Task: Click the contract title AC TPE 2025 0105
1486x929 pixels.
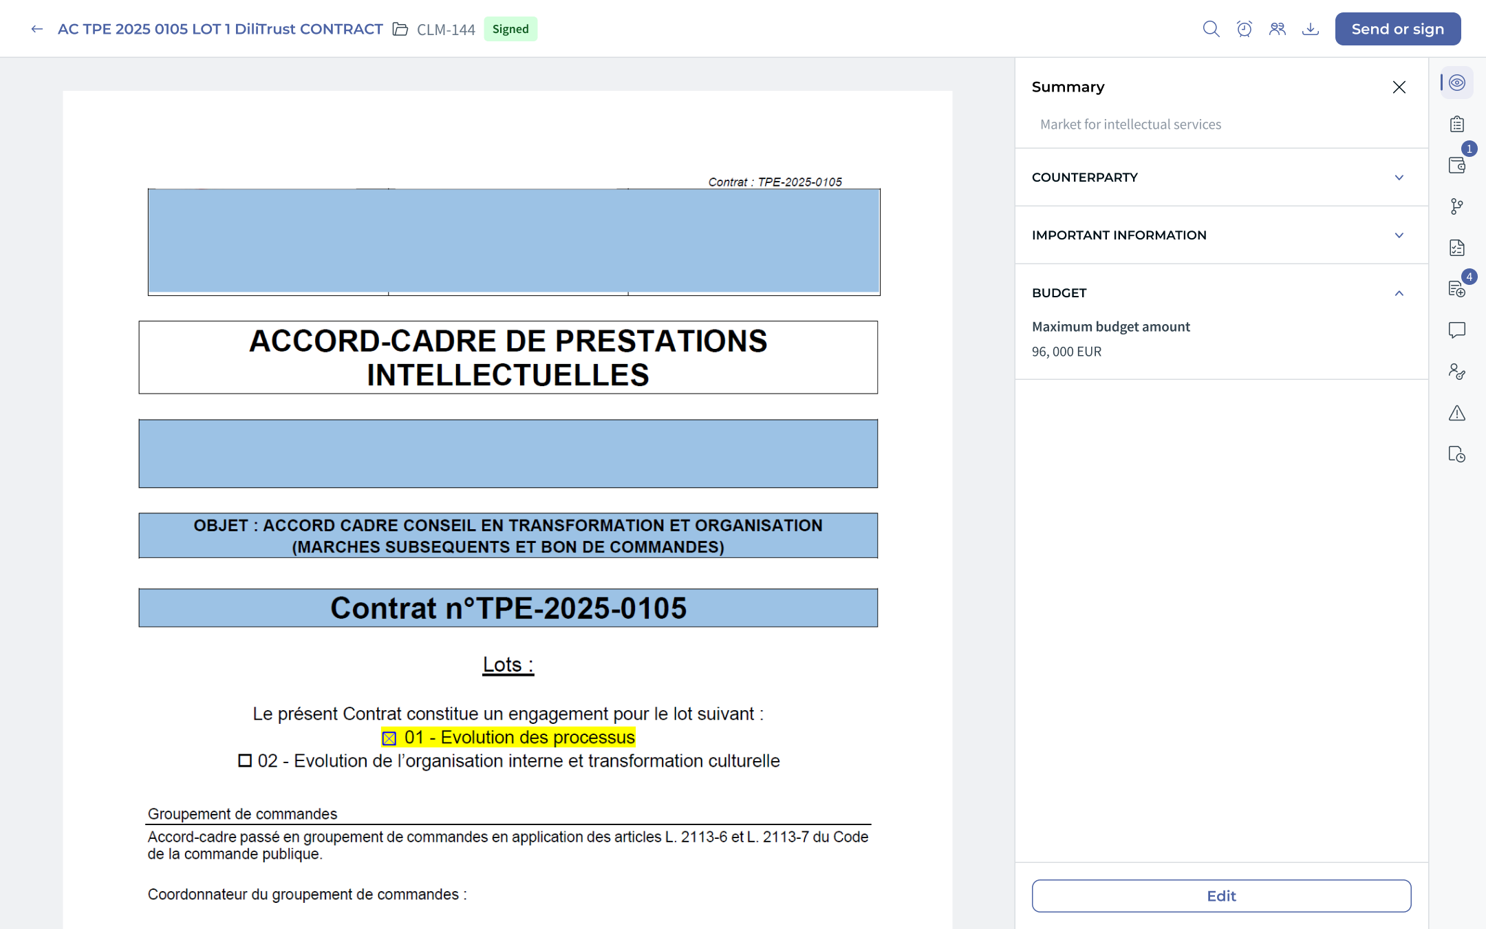Action: [x=220, y=29]
